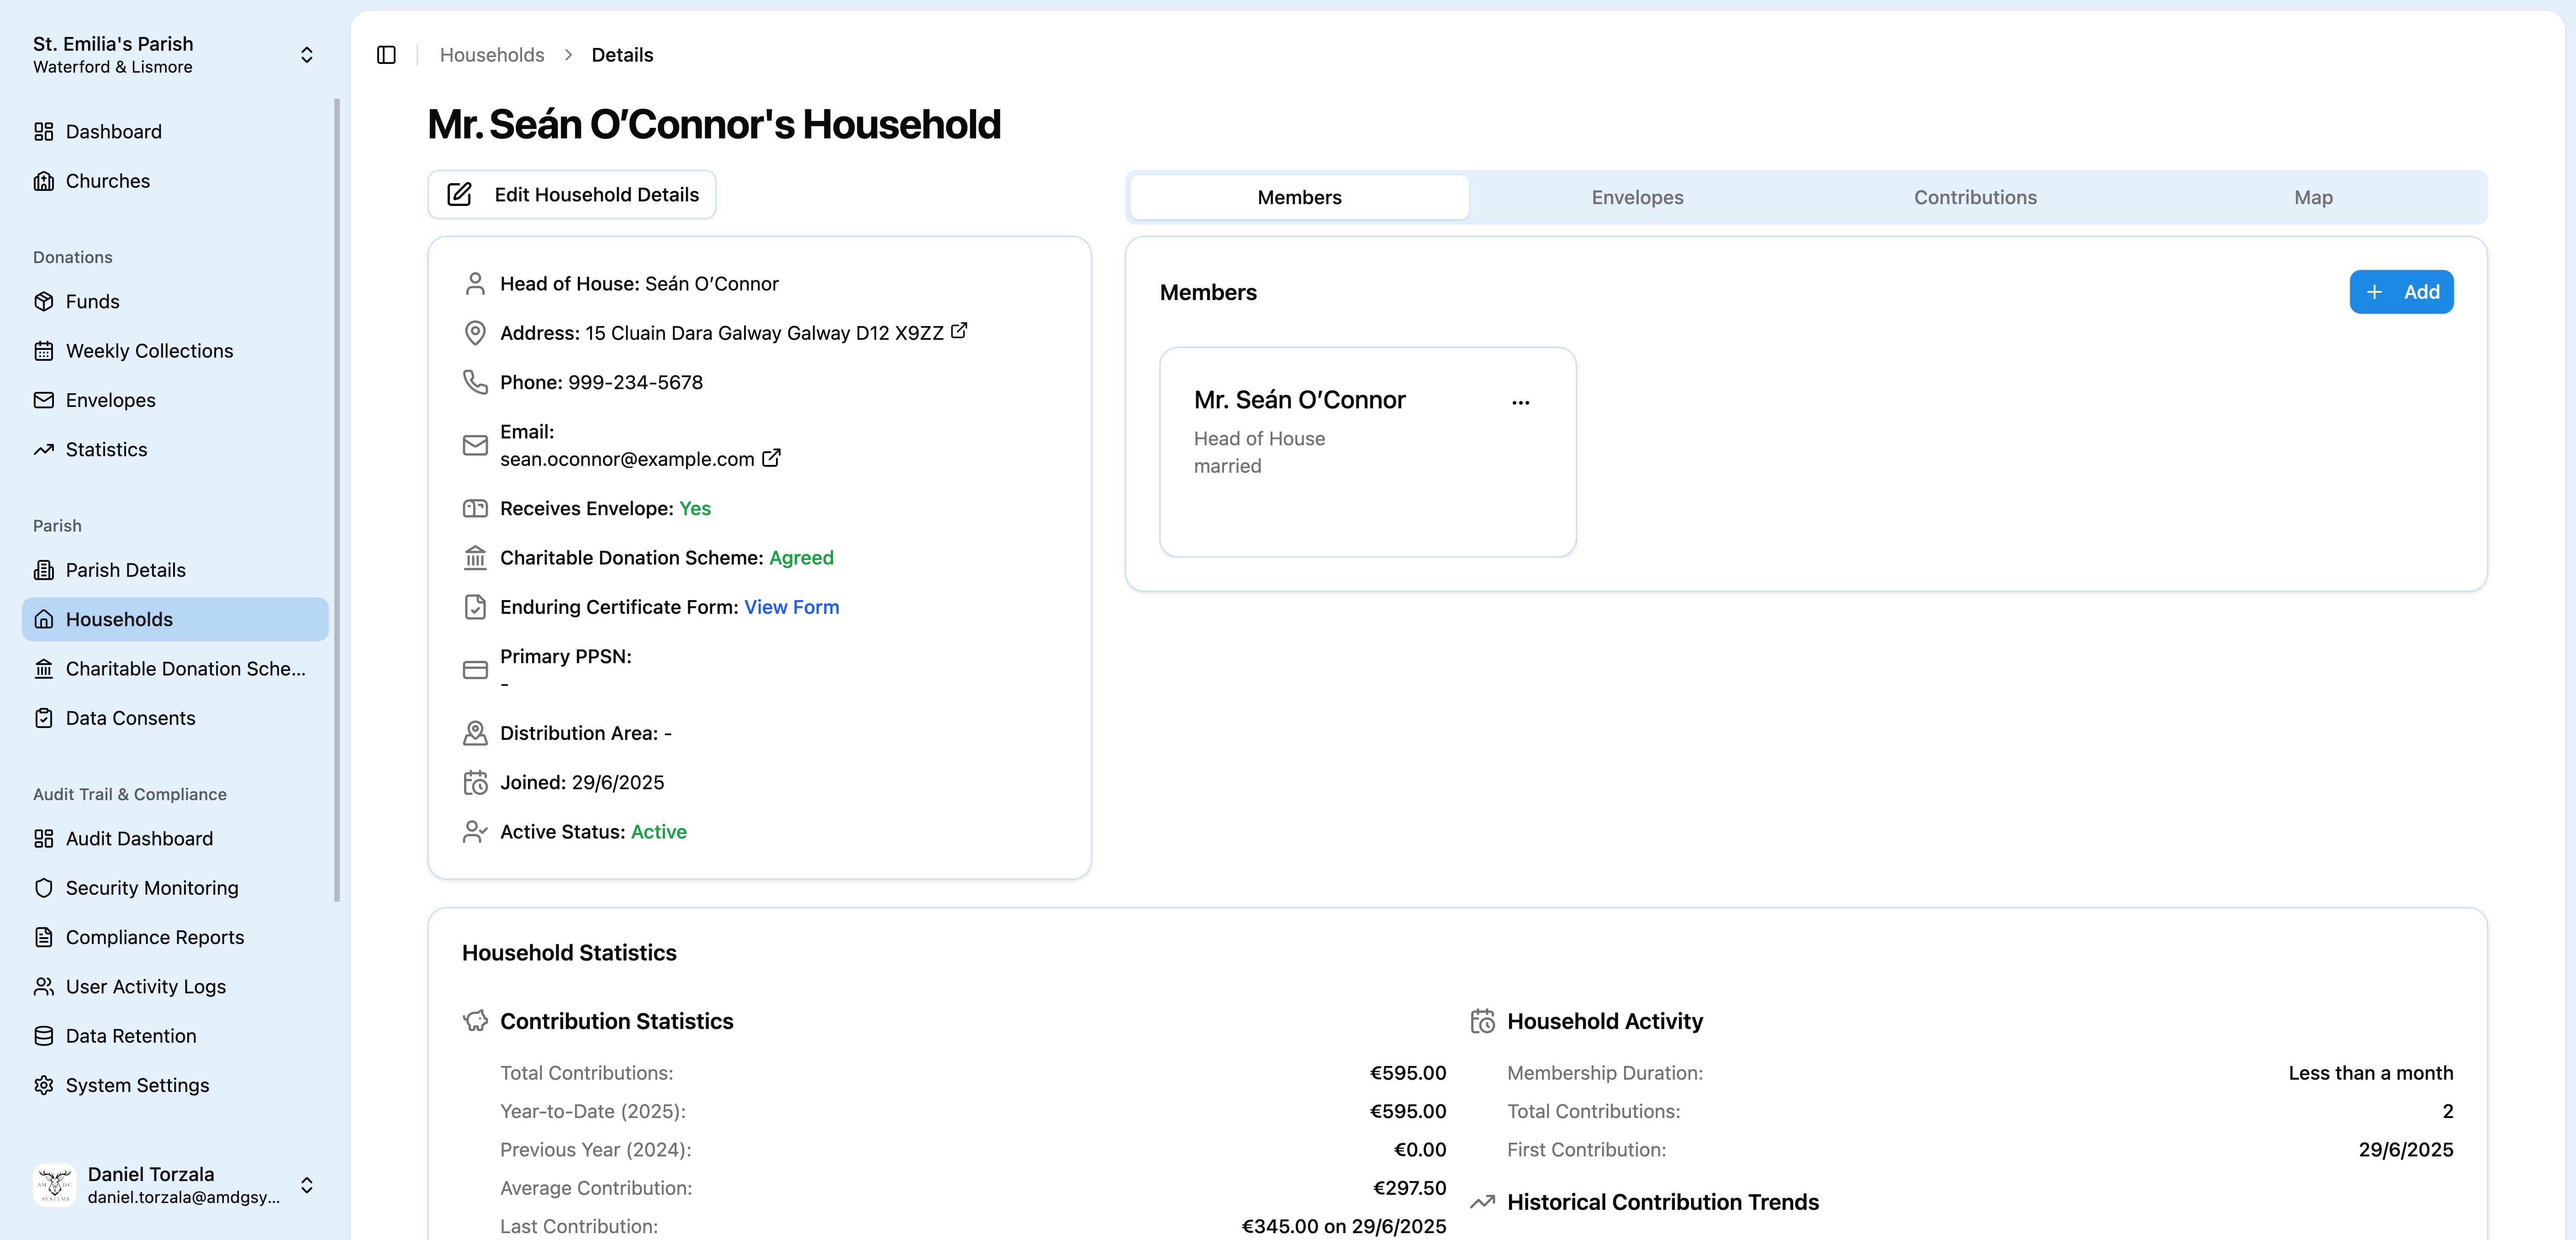
Task: Open Data Consents
Action: [x=130, y=717]
